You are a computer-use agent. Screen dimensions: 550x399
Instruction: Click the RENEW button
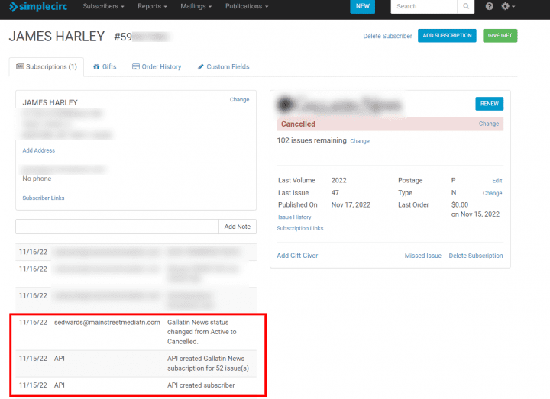(x=490, y=104)
